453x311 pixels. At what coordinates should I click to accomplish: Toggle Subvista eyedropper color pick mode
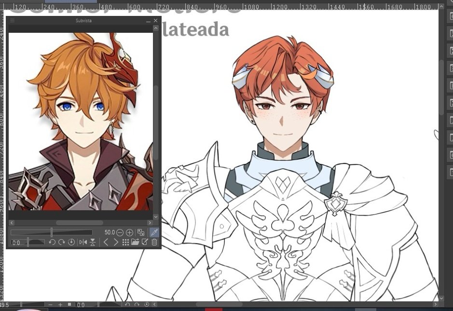pyautogui.click(x=154, y=232)
